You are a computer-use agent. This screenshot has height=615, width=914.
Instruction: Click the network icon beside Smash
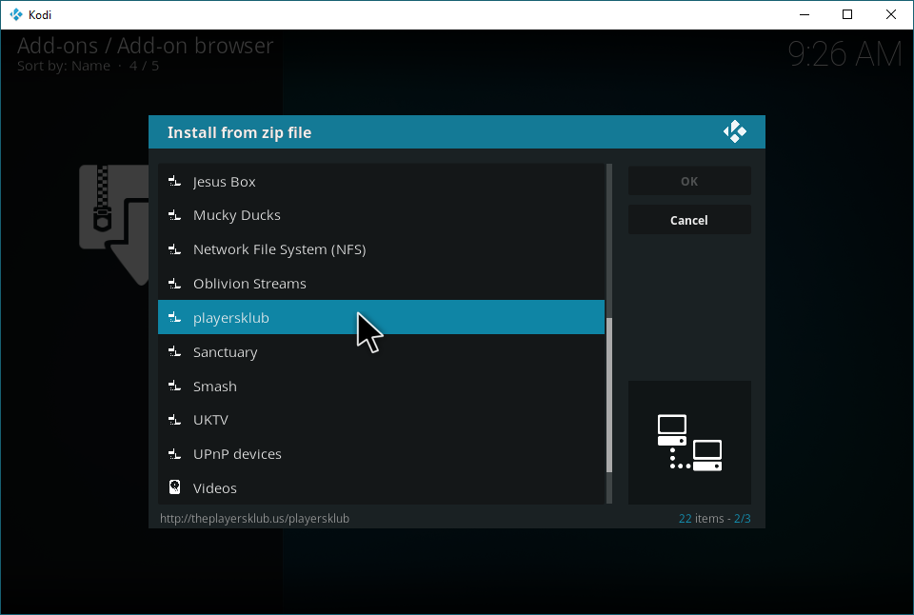point(174,387)
